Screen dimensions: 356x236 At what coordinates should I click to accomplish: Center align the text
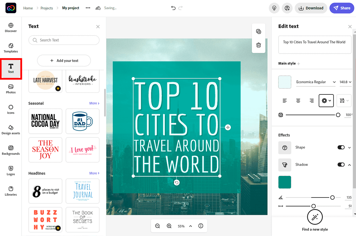pyautogui.click(x=298, y=100)
